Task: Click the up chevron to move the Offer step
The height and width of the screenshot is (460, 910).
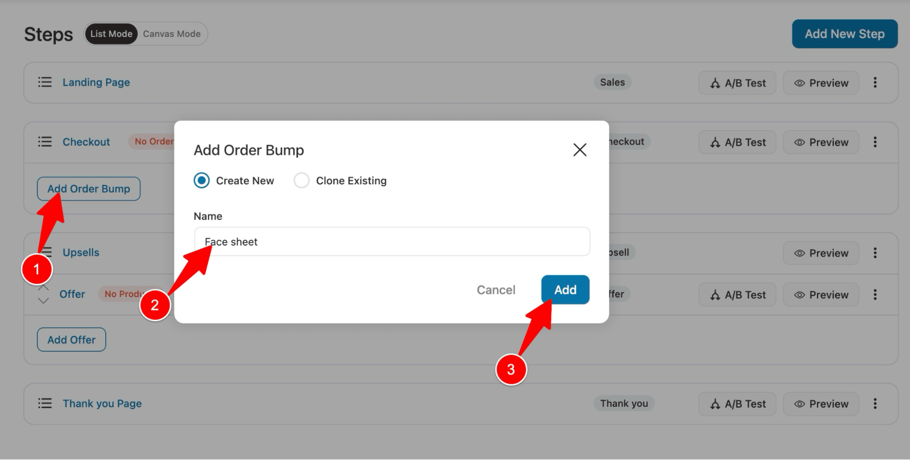Action: point(43,288)
